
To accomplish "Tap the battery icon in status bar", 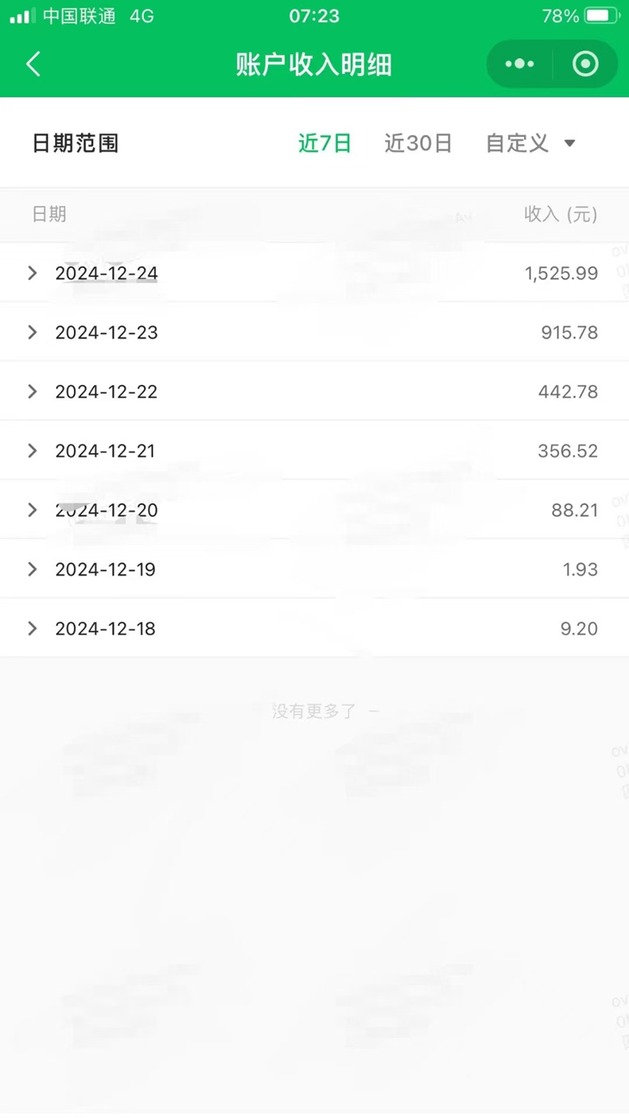I will 601,16.
